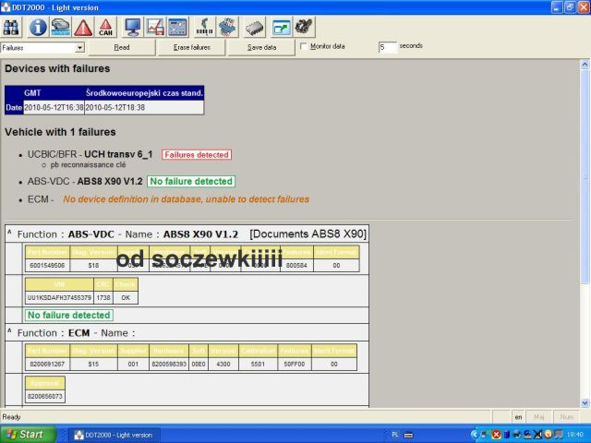The image size is (591, 443).
Task: Click the ECM hardware 8200598393 cell
Action: pyautogui.click(x=169, y=364)
